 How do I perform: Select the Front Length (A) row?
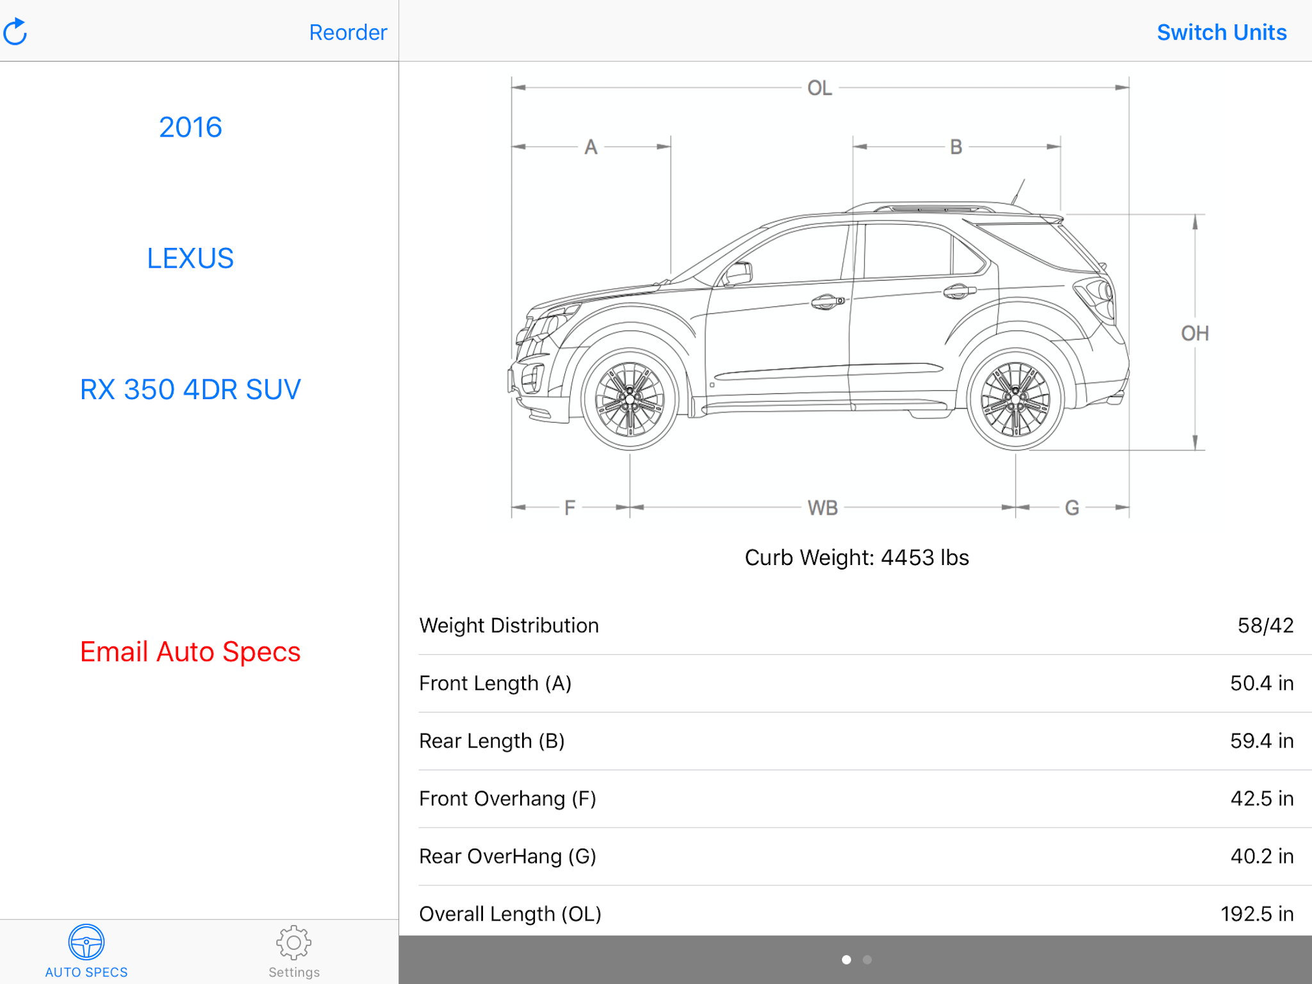856,683
